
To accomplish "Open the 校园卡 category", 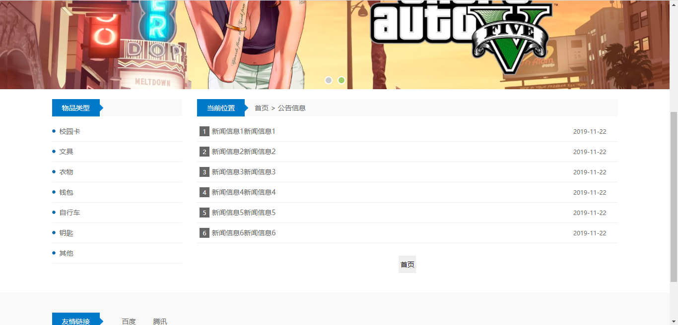I will pyautogui.click(x=69, y=131).
